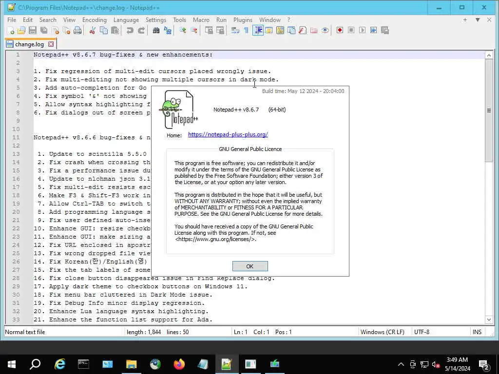Viewport: 499px width, 374px height.
Task: Click the vertical scrollbar thumb
Action: (x=489, y=111)
